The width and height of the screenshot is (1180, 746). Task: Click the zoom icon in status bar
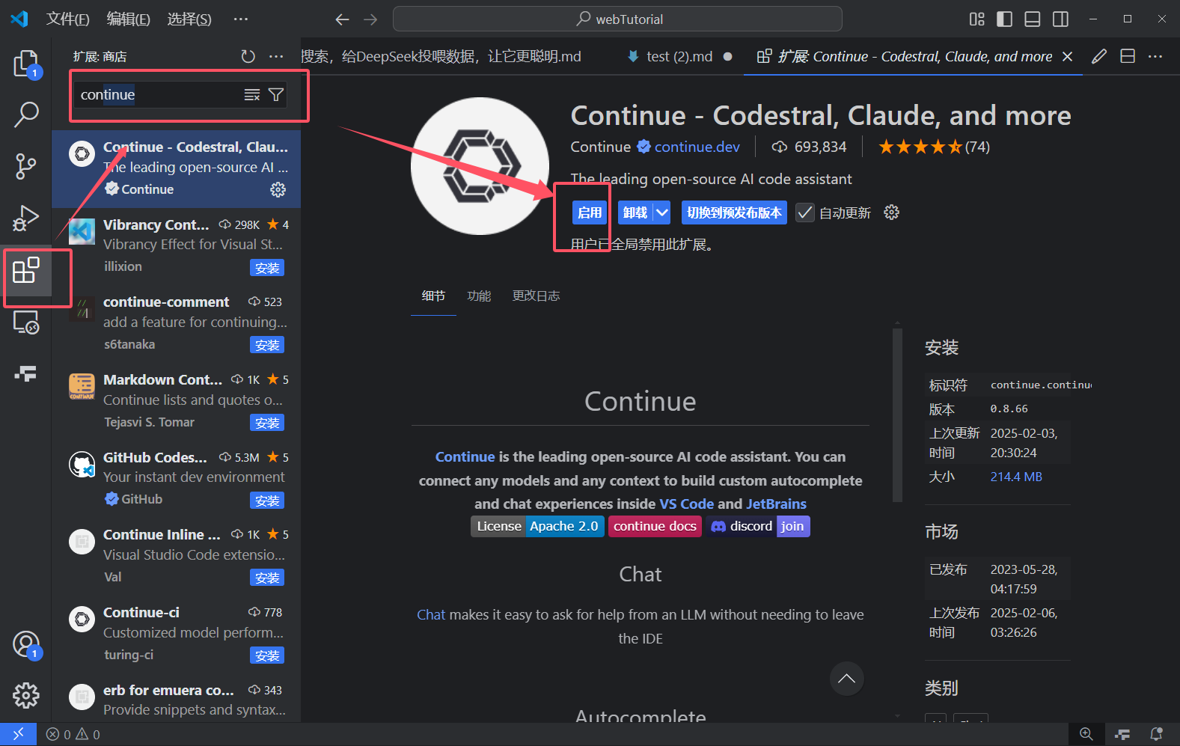[x=1086, y=734]
